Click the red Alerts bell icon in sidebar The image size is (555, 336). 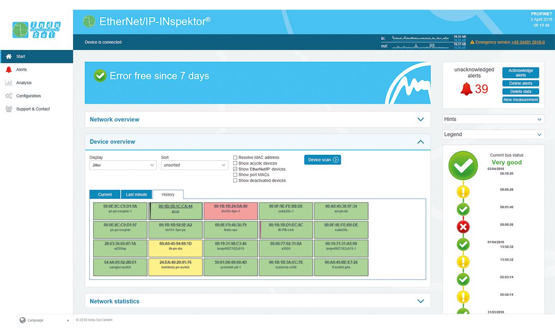click(8, 70)
